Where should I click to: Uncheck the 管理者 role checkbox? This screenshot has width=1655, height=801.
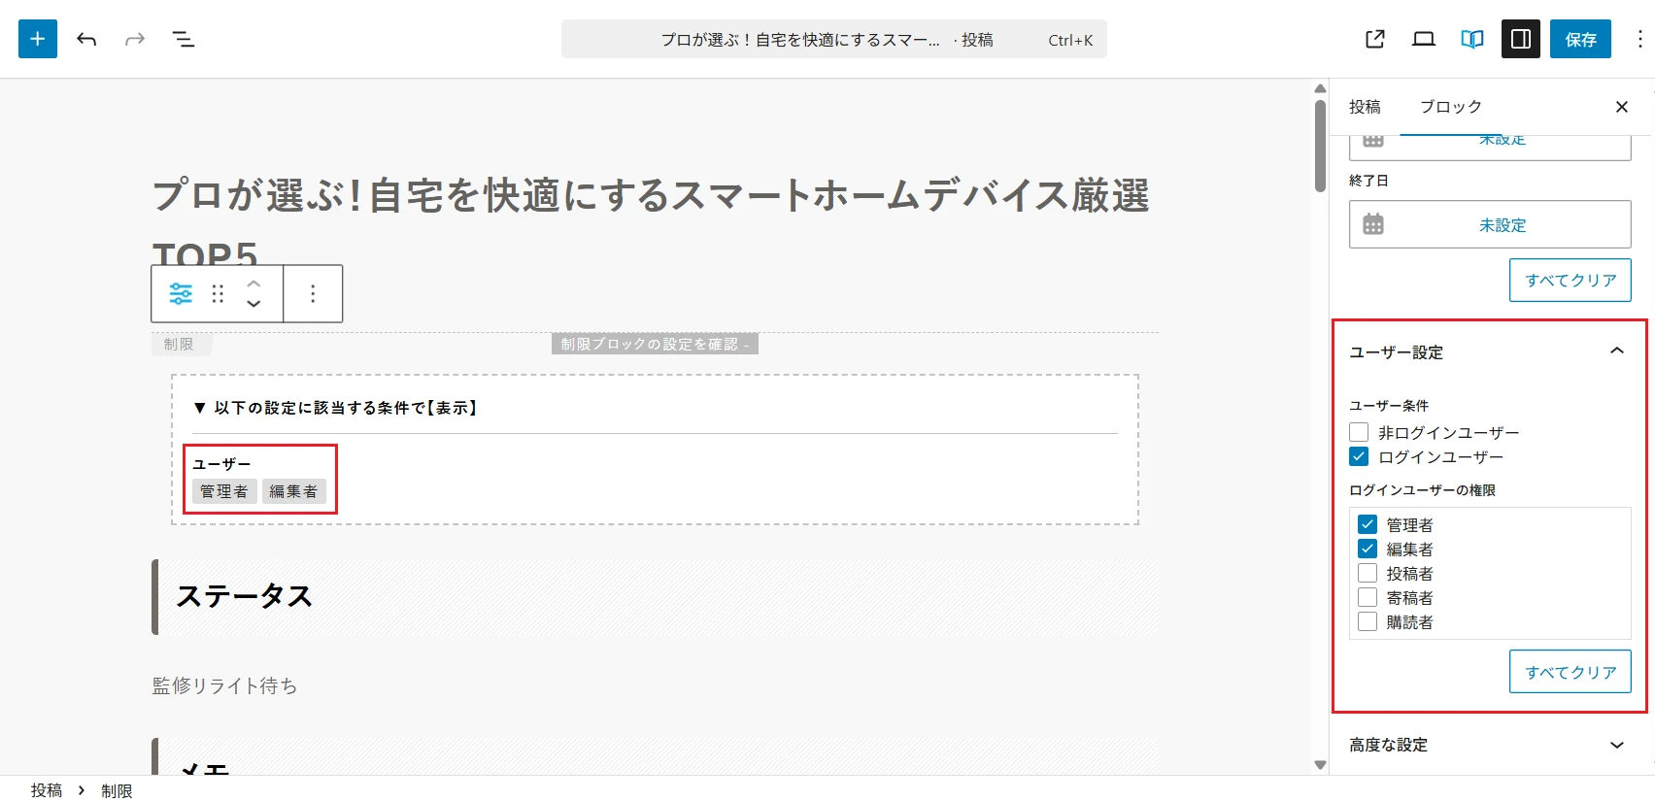pos(1368,524)
